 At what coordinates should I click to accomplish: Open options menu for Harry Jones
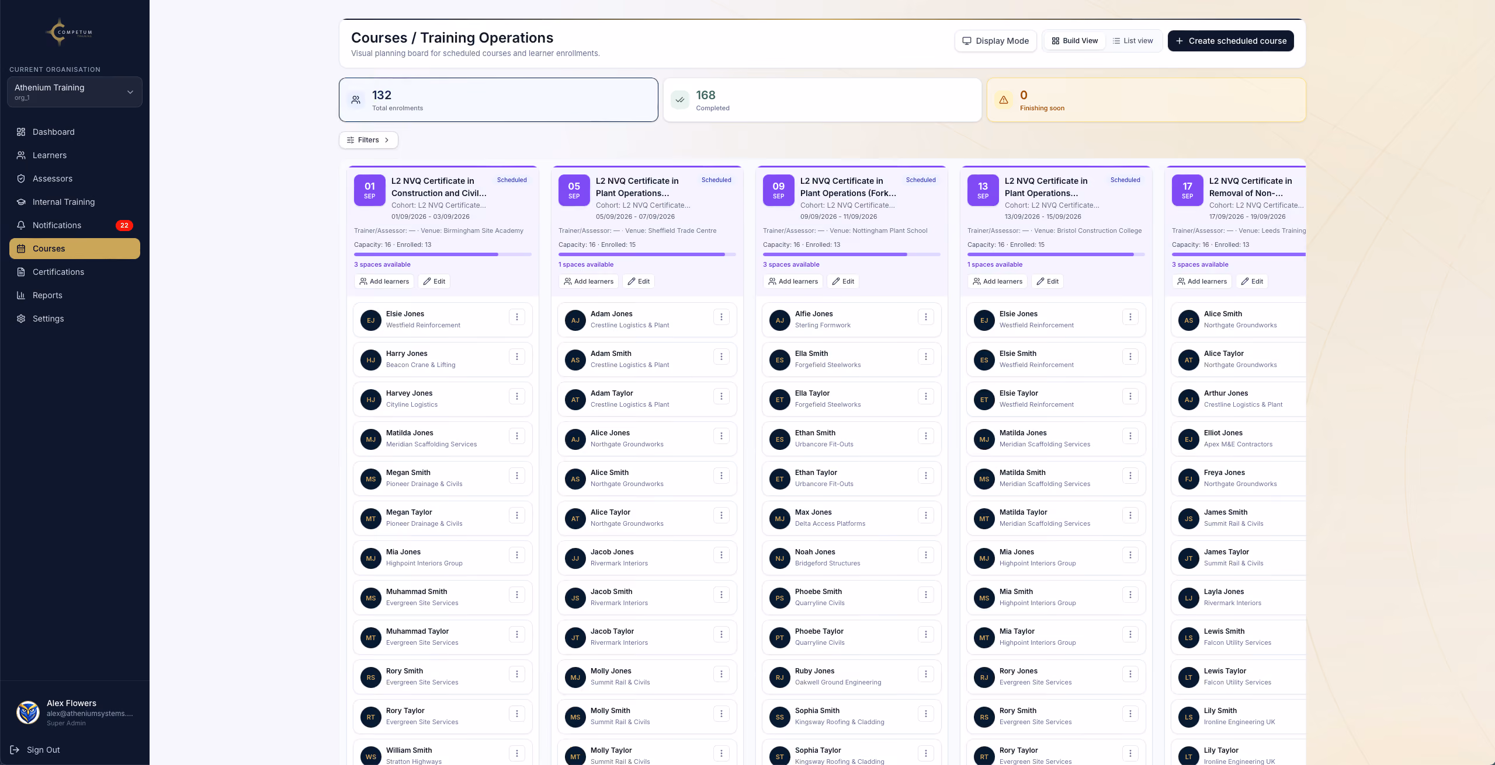pos(517,357)
